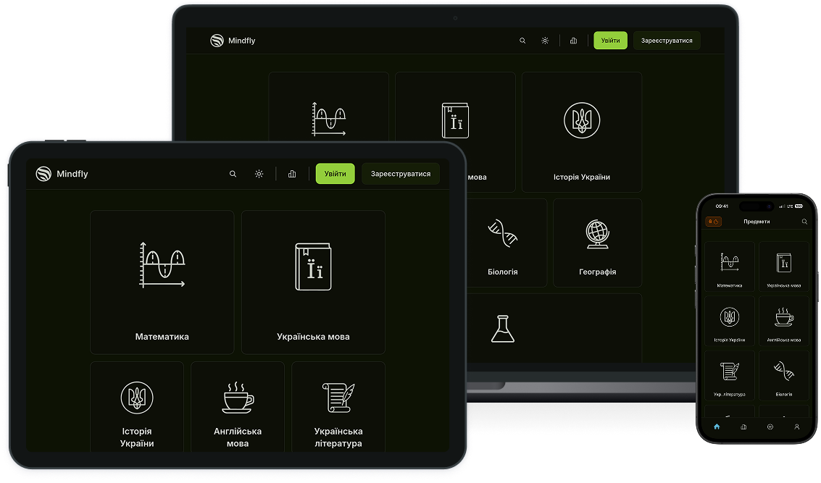Tap the home tab in the phone bottom bar
This screenshot has width=821, height=483.
pyautogui.click(x=717, y=427)
